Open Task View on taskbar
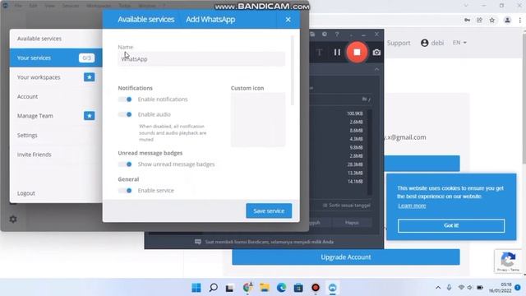Screen dimensions: 526x296 coord(230,288)
